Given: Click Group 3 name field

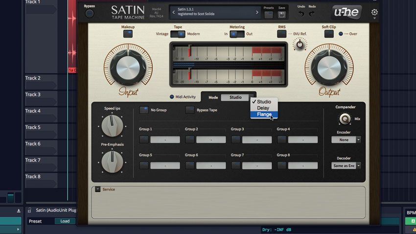Looking at the screenshot, I should tap(257, 140).
